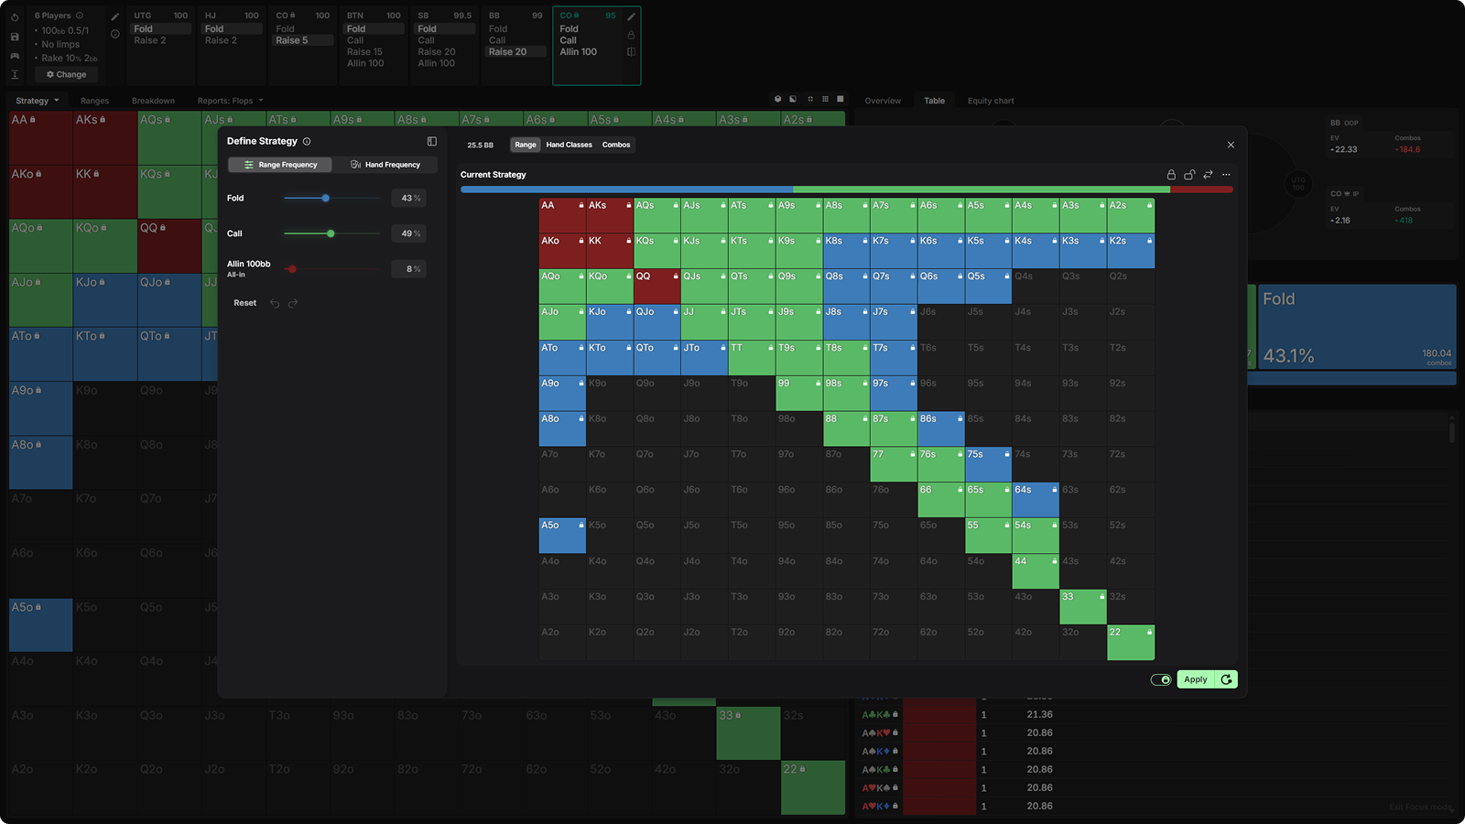
Task: Lock all hands in Current Strategy
Action: [1171, 175]
